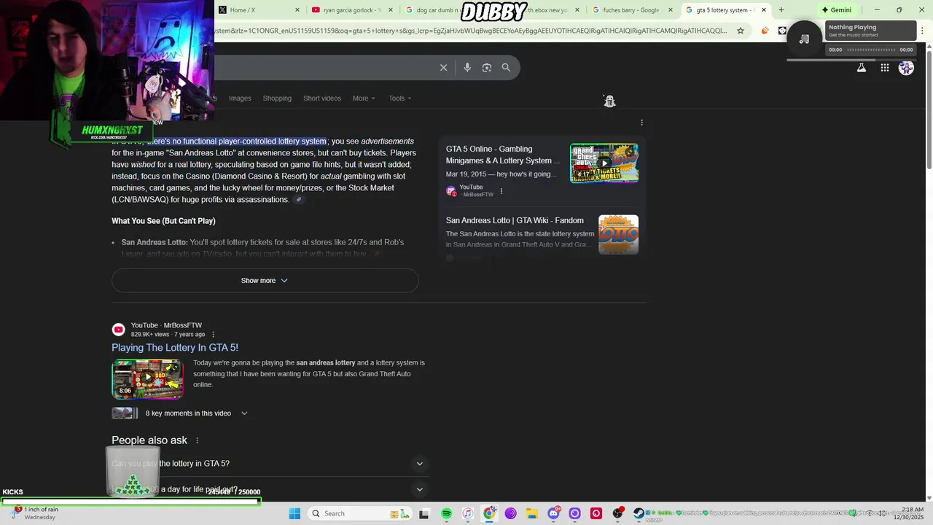The width and height of the screenshot is (933, 525).
Task: Open Task View from the taskbar
Action: (423, 513)
